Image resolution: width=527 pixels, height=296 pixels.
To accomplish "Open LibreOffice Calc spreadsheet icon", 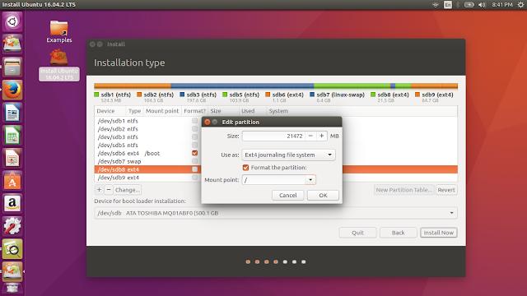I will point(12,136).
